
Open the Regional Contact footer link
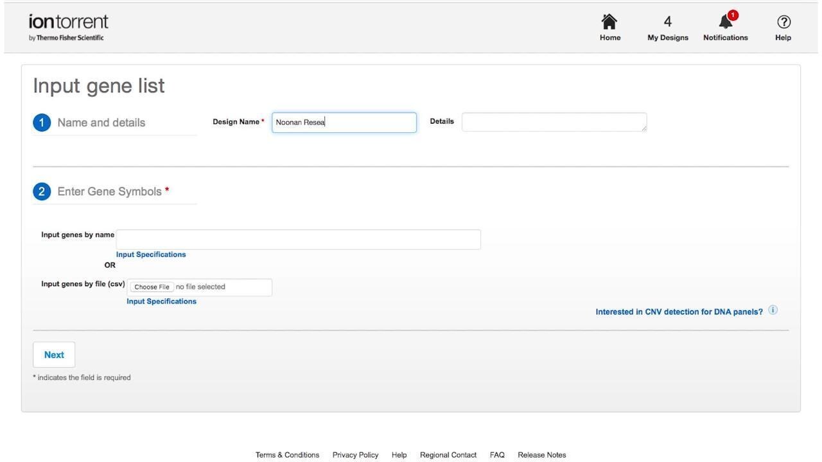click(x=448, y=455)
